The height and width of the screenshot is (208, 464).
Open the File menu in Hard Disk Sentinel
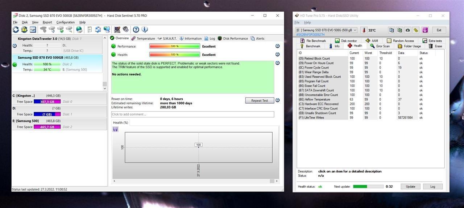coord(15,22)
